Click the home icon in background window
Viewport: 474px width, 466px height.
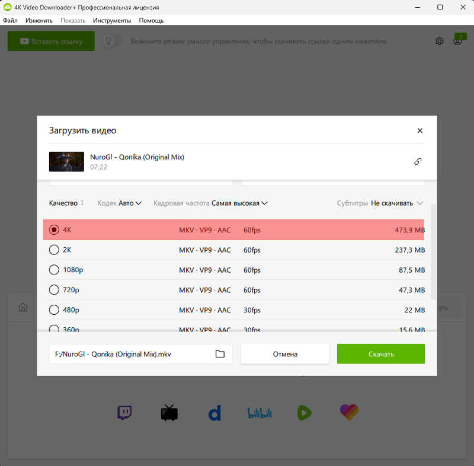(x=23, y=307)
